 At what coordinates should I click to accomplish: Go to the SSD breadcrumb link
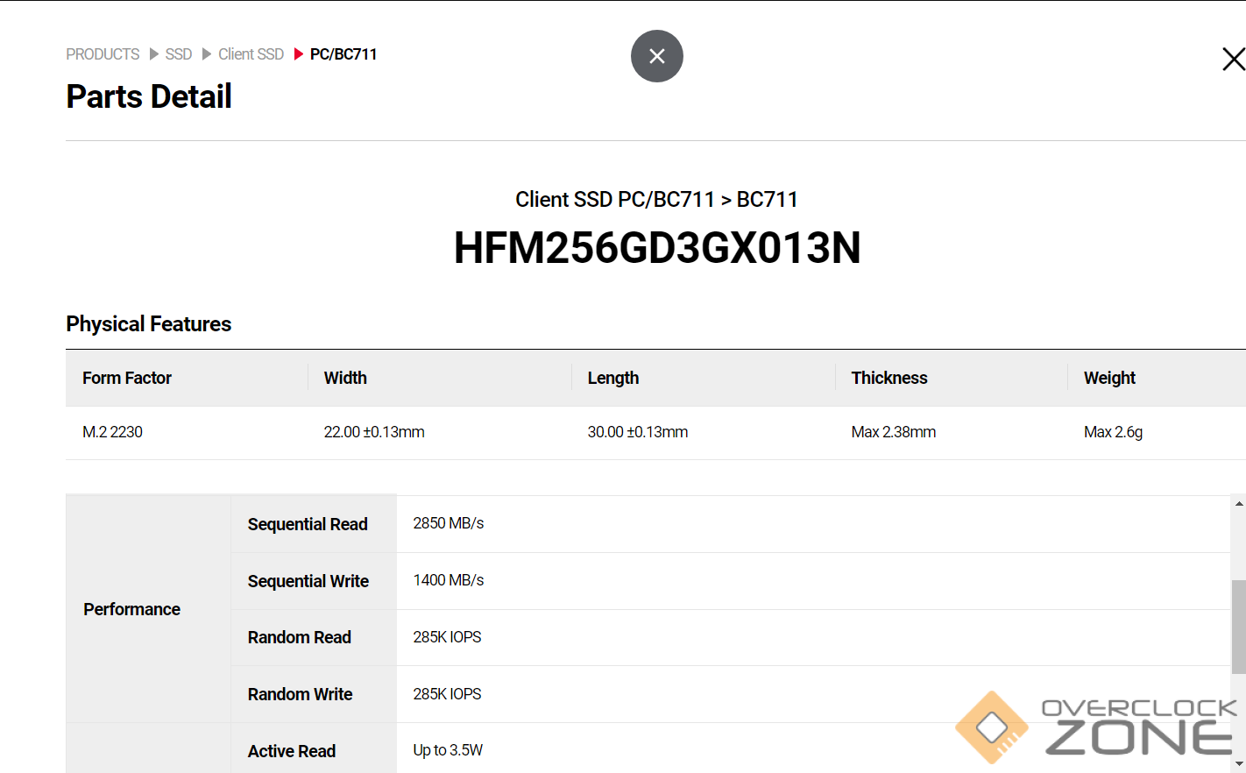178,54
